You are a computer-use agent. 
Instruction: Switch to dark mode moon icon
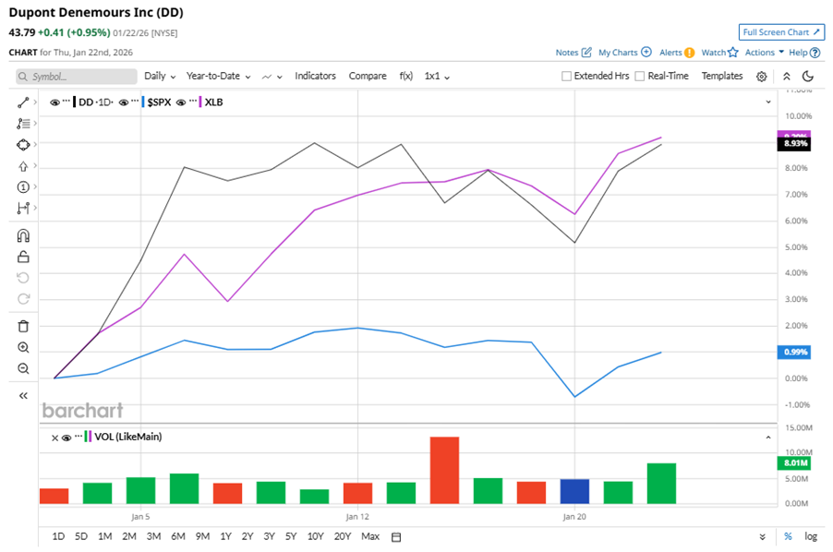click(x=808, y=76)
